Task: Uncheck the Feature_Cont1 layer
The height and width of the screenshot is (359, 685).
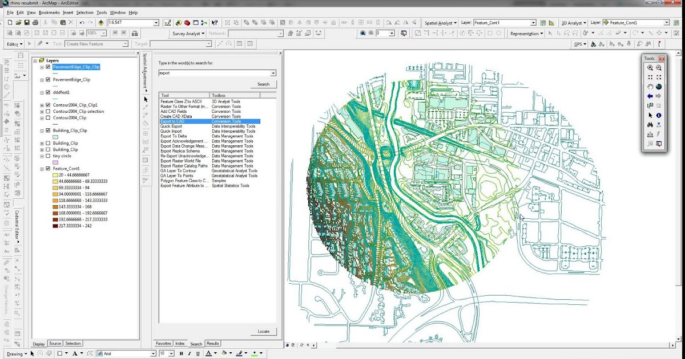Action: 48,169
